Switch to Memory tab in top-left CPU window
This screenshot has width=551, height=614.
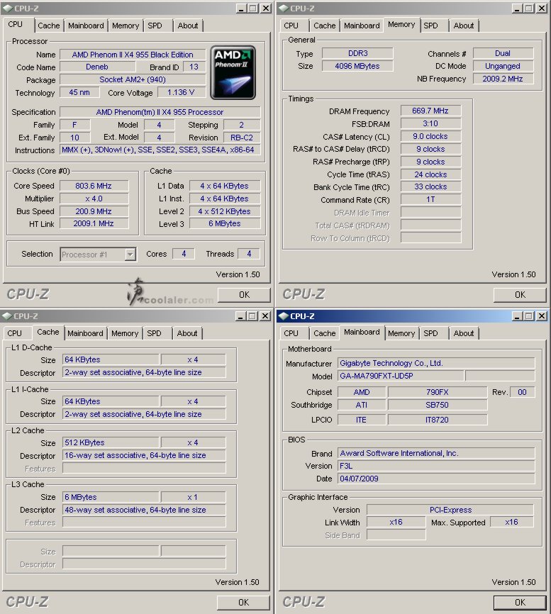pyautogui.click(x=126, y=26)
